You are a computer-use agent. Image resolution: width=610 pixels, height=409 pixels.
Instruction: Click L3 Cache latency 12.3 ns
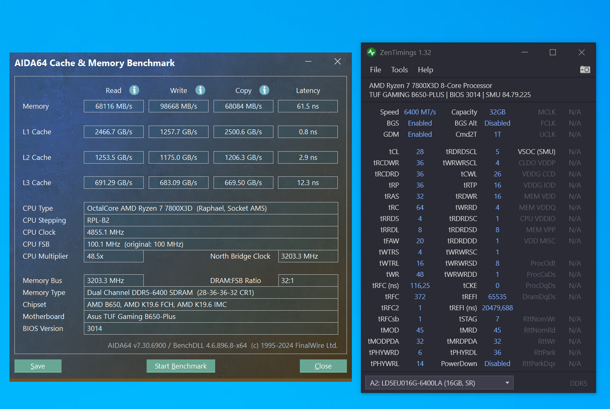tap(308, 183)
